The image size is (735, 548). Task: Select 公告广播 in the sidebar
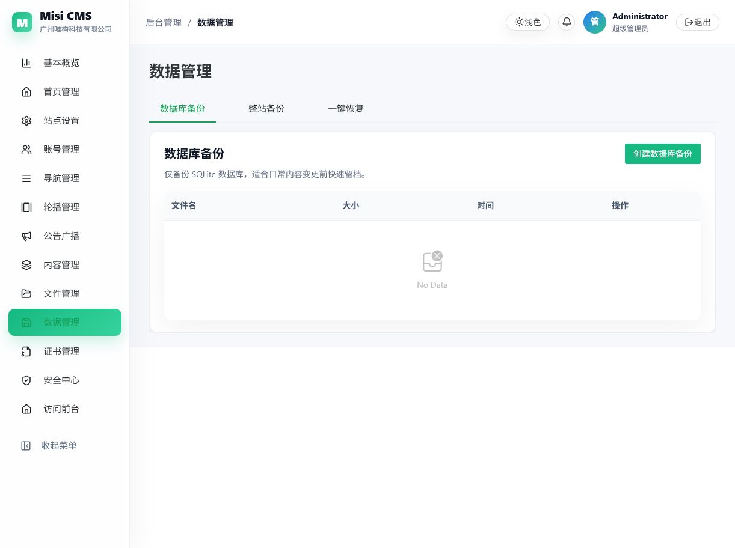click(x=65, y=236)
